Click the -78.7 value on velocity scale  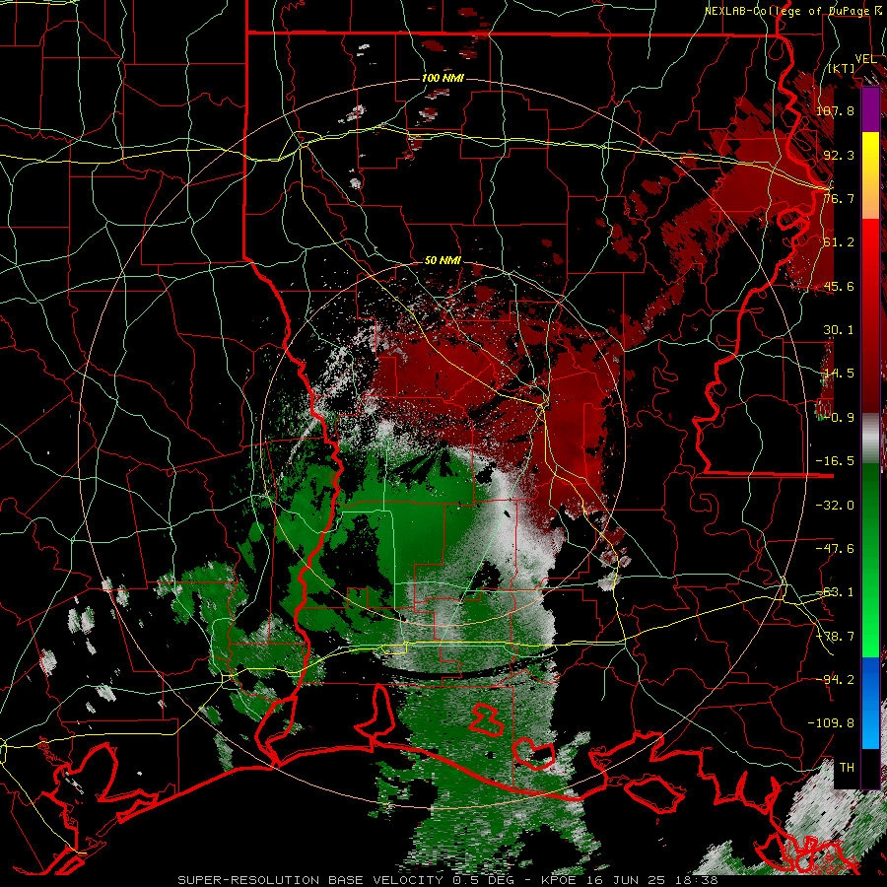tap(835, 637)
